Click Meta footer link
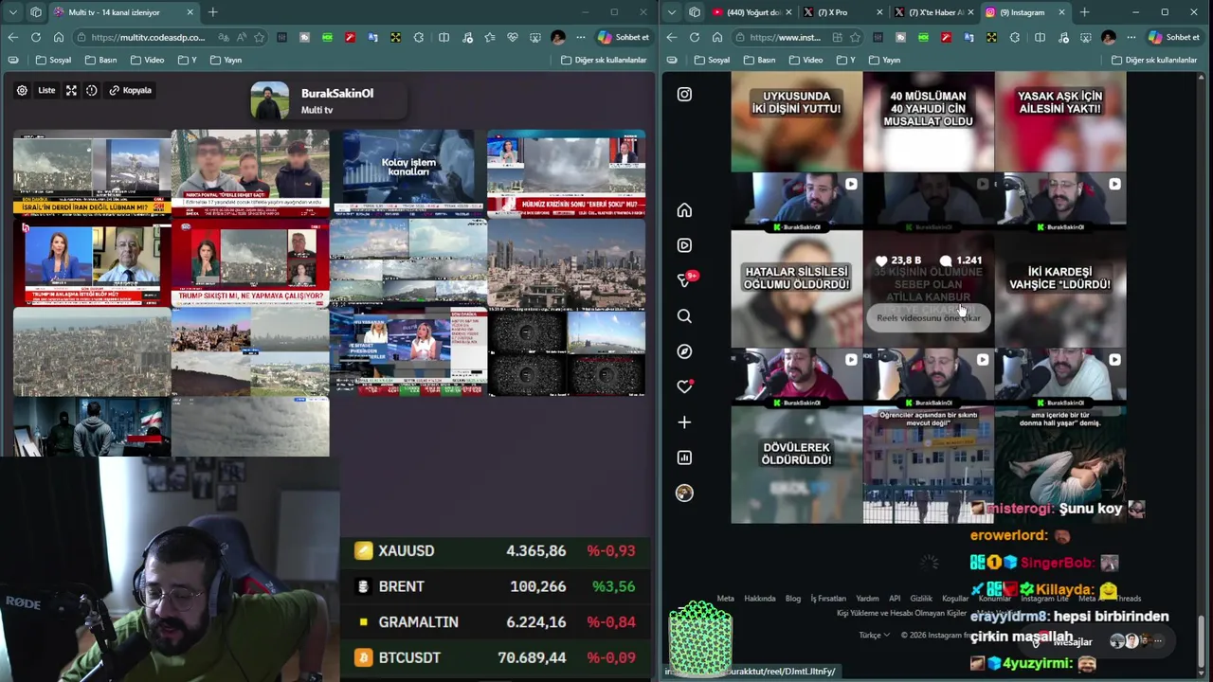This screenshot has height=682, width=1213. pos(725,599)
